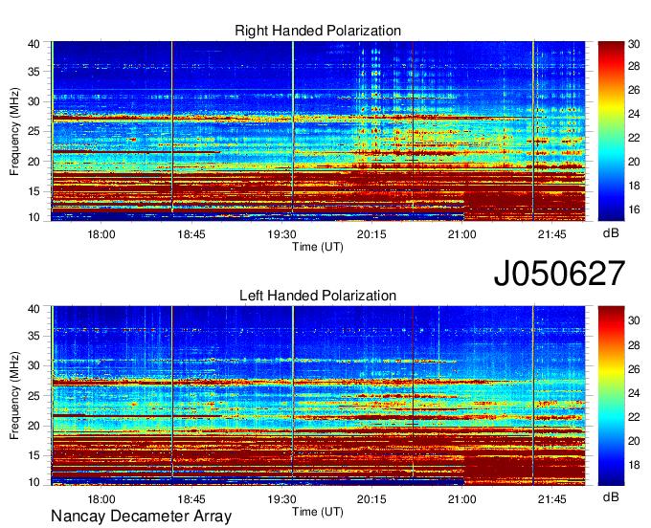Select the J050627 observation label
Image resolution: width=651 pixels, height=528 pixels.
[x=559, y=274]
